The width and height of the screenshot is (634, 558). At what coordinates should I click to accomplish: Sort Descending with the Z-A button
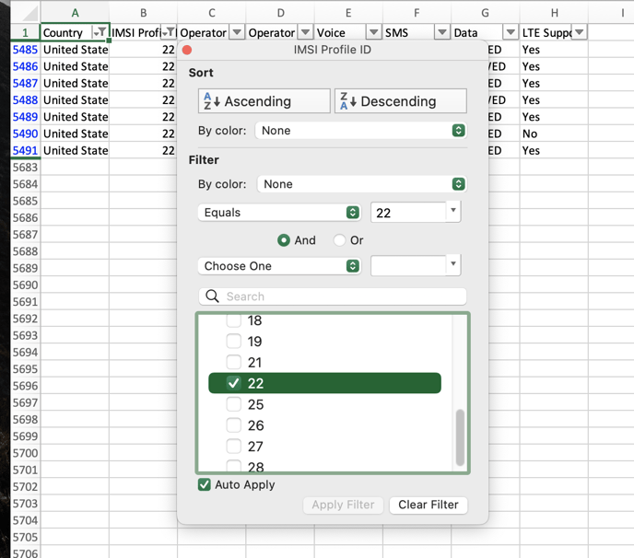click(400, 101)
